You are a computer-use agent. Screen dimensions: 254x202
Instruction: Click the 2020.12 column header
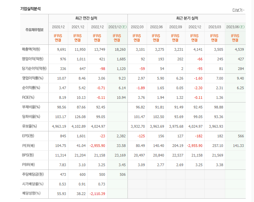coord(58,27)
